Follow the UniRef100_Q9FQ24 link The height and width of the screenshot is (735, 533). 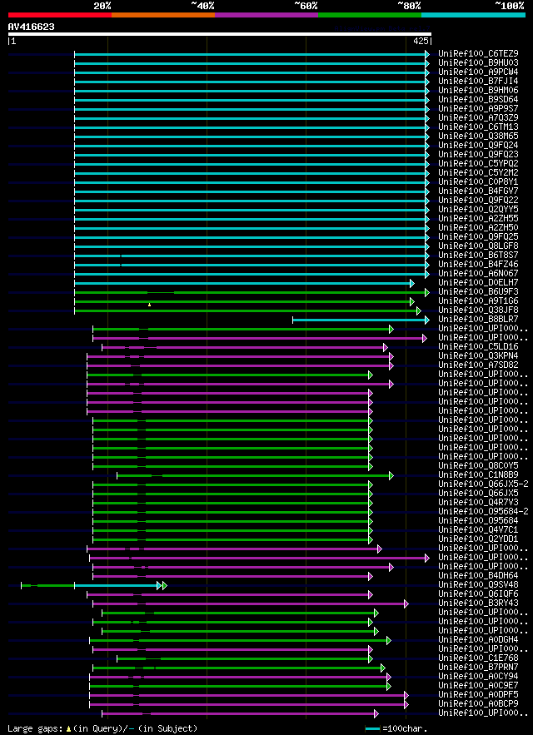click(478, 145)
